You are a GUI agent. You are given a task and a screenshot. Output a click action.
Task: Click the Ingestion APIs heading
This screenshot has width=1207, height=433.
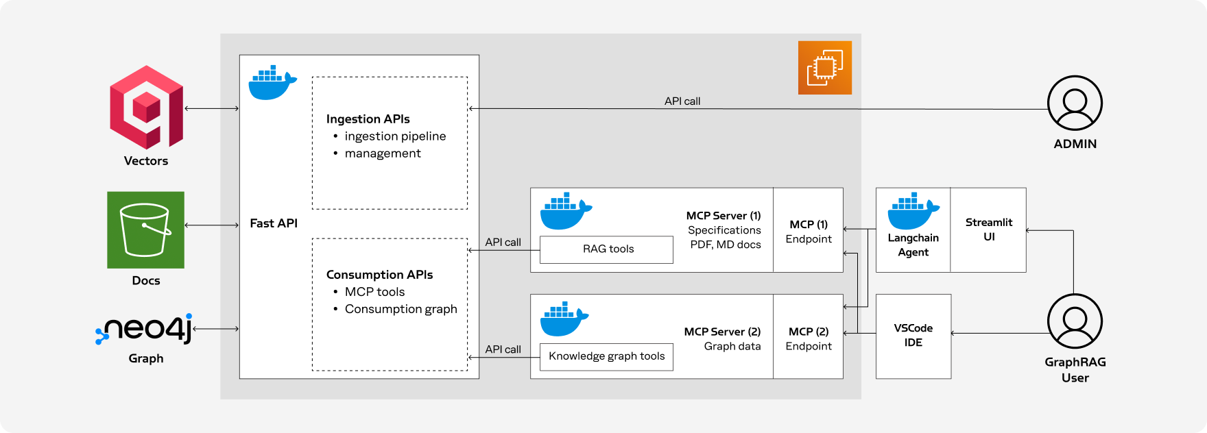368,119
